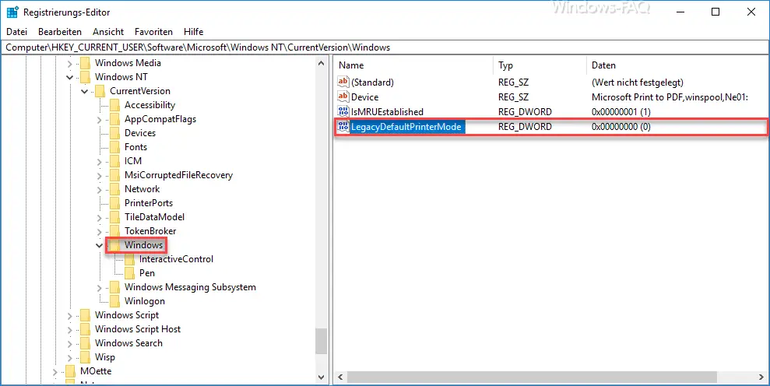This screenshot has height=386, width=770.
Task: Expand the ICM key
Action: tap(99, 162)
